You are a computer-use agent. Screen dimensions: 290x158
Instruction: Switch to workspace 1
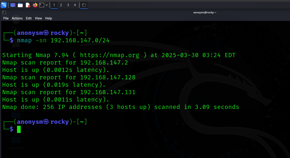(x=54, y=5)
